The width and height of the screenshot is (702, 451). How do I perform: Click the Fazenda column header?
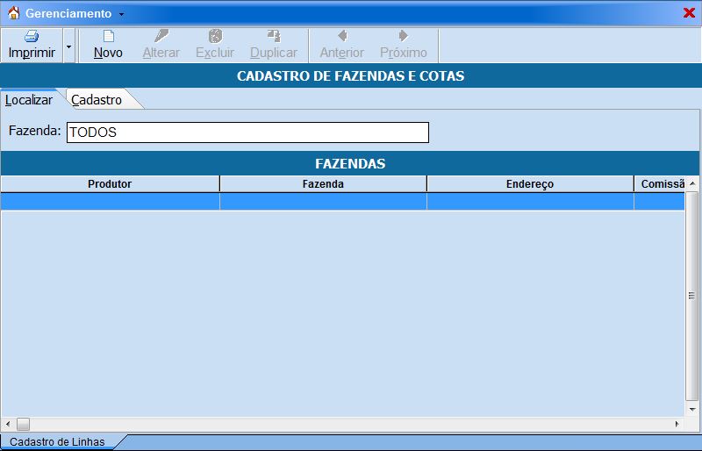(x=323, y=184)
